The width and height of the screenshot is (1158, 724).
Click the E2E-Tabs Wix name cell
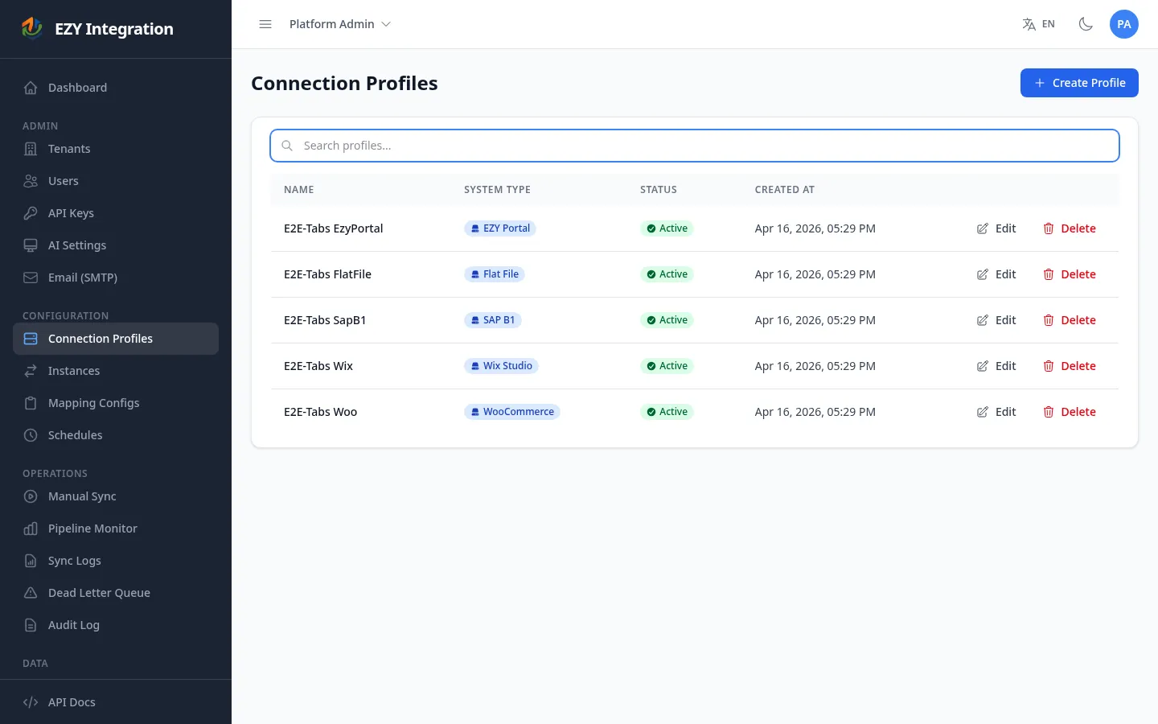pyautogui.click(x=318, y=366)
